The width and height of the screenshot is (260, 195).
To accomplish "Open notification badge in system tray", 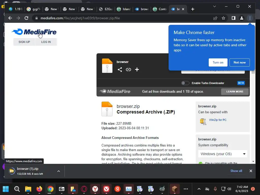I will pos(253,189).
